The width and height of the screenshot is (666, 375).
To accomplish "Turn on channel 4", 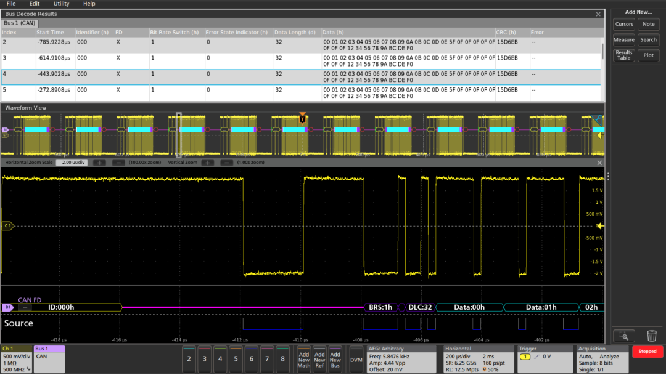I will click(220, 359).
